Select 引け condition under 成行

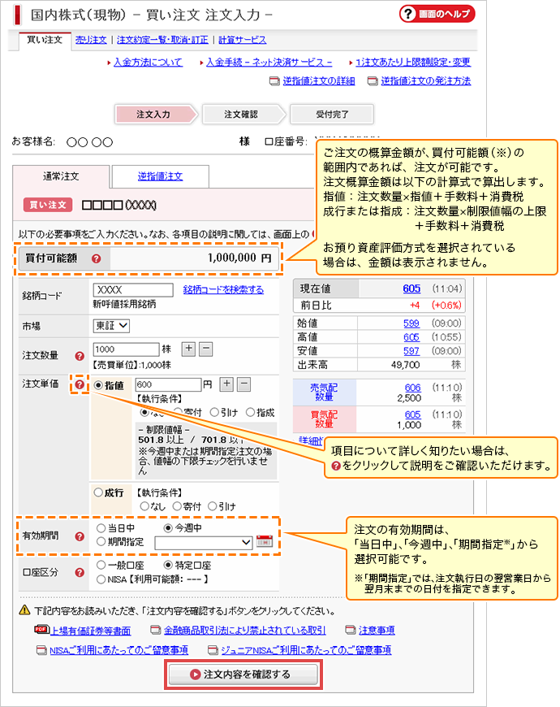[x=213, y=506]
